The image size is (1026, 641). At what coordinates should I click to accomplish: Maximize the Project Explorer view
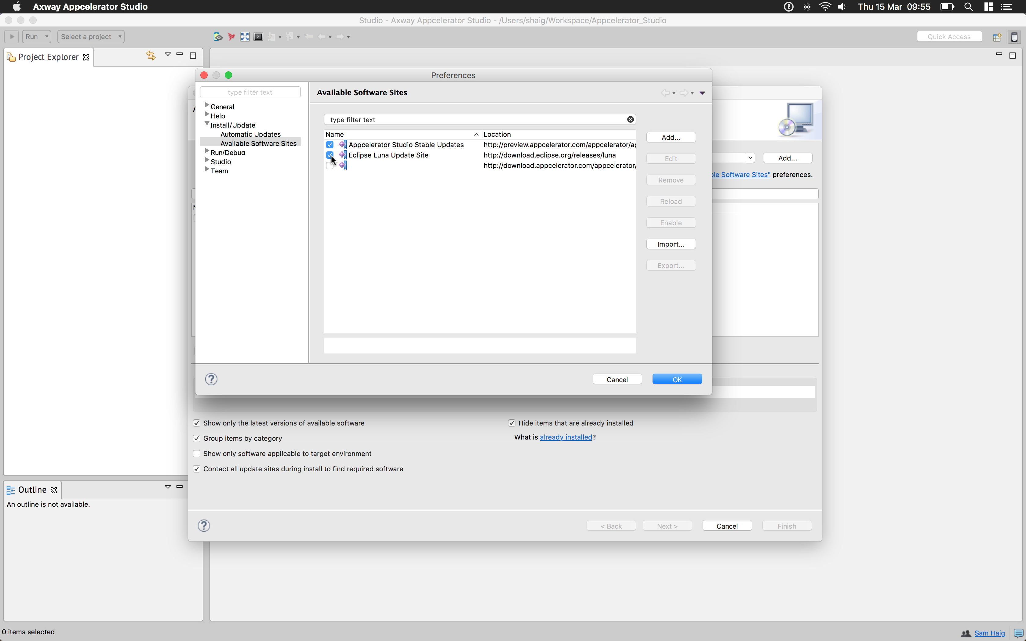193,55
